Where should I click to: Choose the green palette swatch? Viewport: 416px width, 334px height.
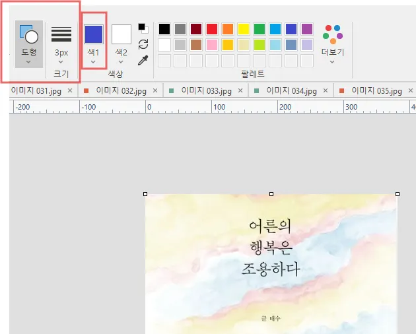point(260,29)
